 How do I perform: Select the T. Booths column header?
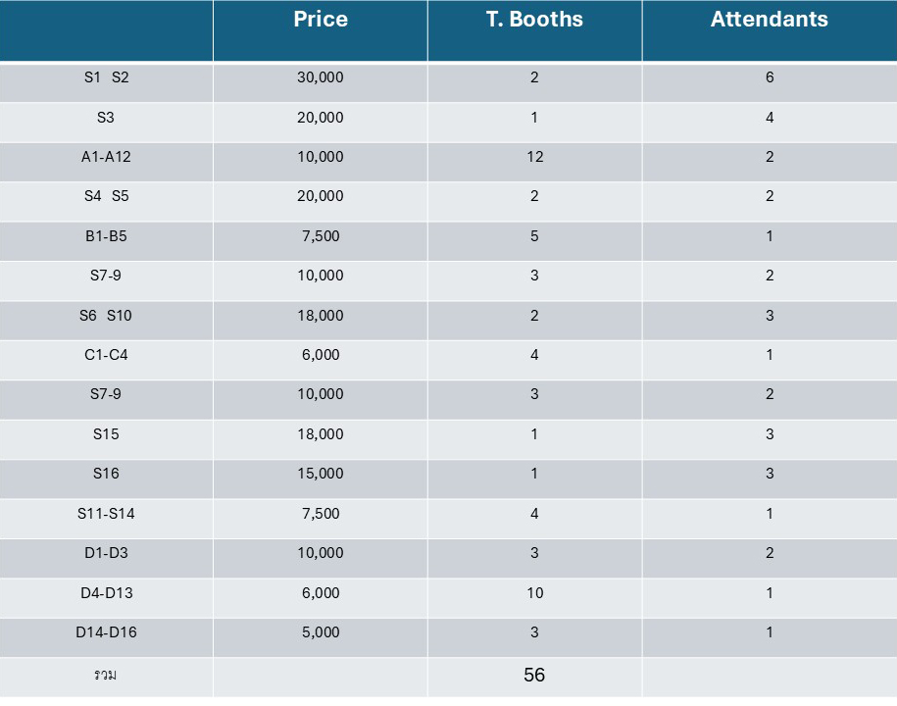pyautogui.click(x=534, y=20)
